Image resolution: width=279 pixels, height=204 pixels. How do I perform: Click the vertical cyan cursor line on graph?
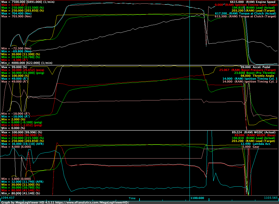[x=190, y=98]
